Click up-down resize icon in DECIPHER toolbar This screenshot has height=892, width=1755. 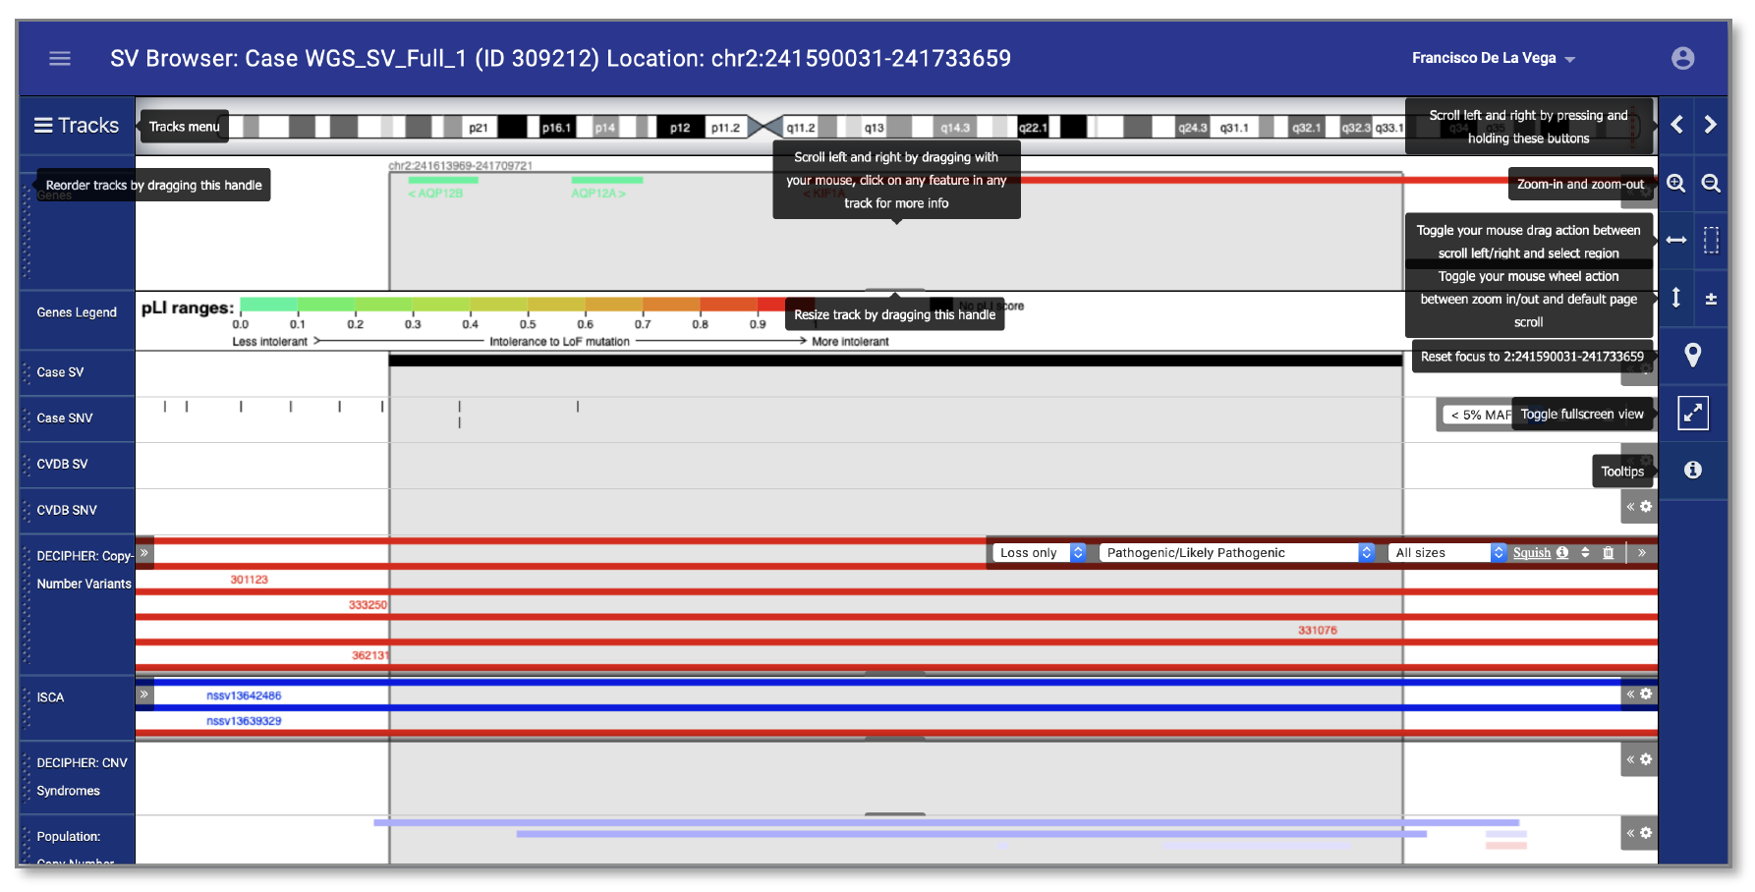(1585, 553)
